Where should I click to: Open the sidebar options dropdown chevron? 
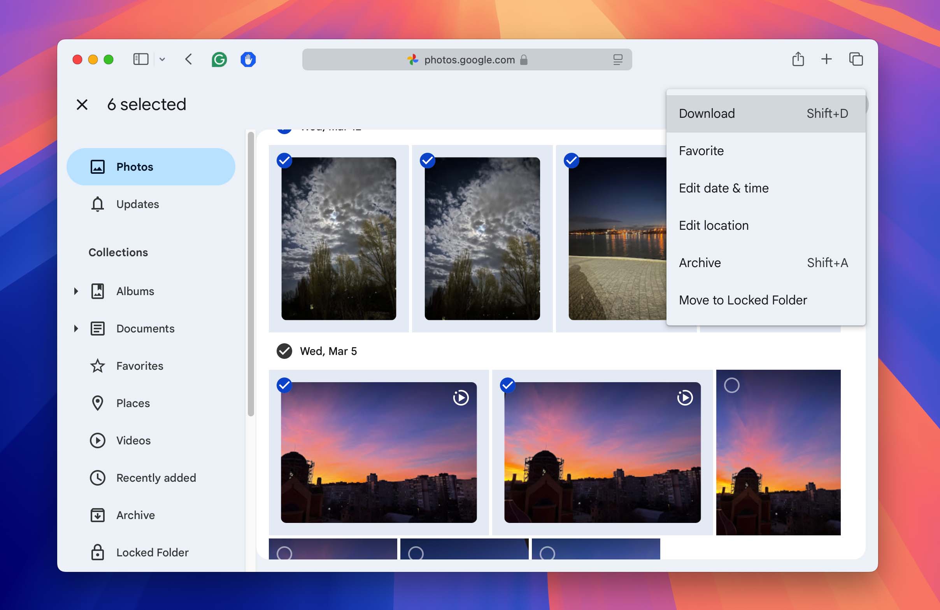162,59
